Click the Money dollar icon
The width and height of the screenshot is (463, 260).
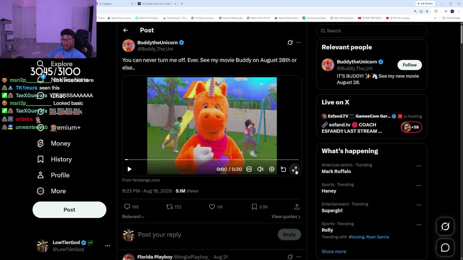[41, 143]
